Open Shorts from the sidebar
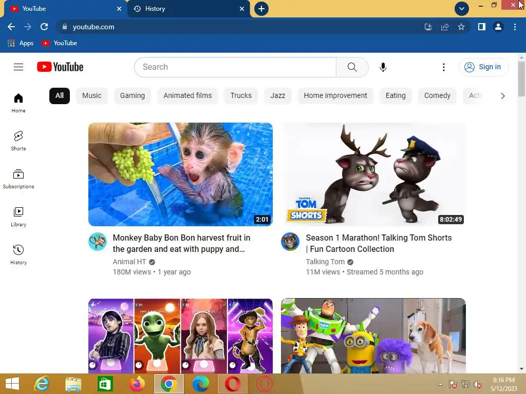The height and width of the screenshot is (394, 526). 18,141
